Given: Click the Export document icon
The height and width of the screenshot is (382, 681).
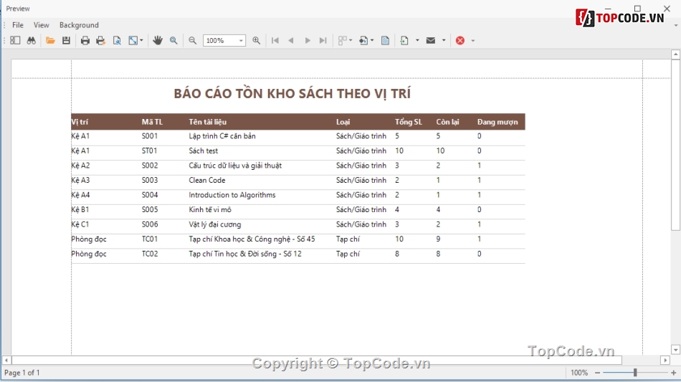Looking at the screenshot, I should coord(404,40).
